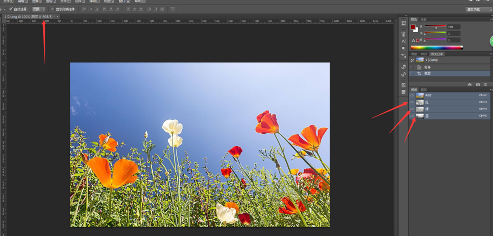Open the 图层 auto-select dropdown
The image size is (493, 236).
pyautogui.click(x=38, y=9)
